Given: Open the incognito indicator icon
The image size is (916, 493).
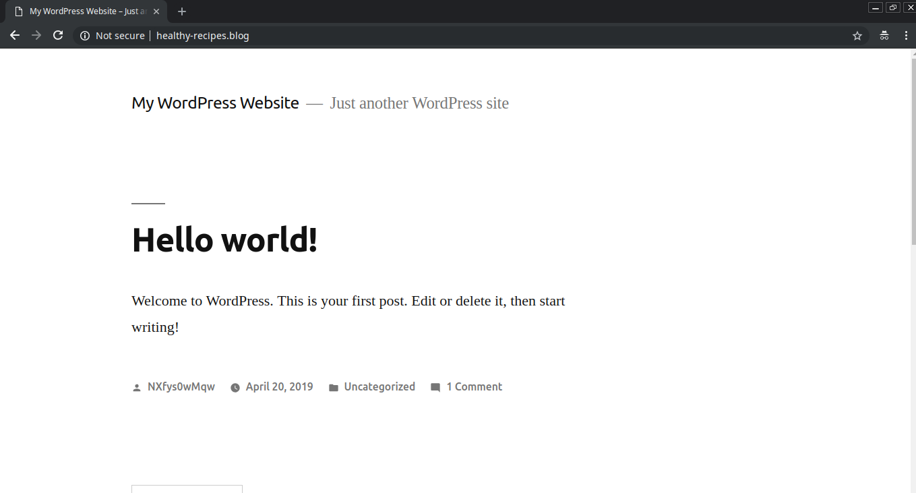Looking at the screenshot, I should pyautogui.click(x=884, y=36).
